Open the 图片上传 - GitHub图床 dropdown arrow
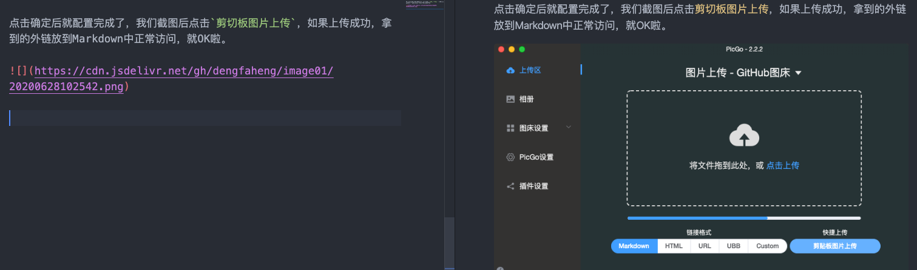Viewport: 917px width, 270px height. [x=798, y=73]
